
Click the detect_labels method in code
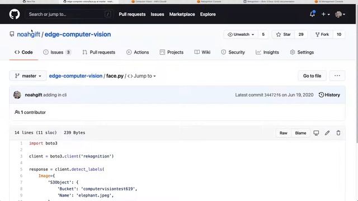[x=87, y=169]
